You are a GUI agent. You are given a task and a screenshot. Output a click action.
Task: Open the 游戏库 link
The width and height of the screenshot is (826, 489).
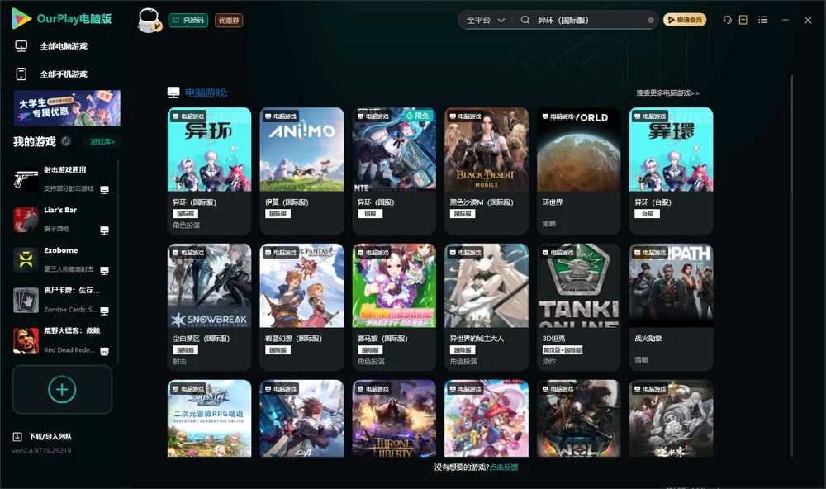(102, 141)
